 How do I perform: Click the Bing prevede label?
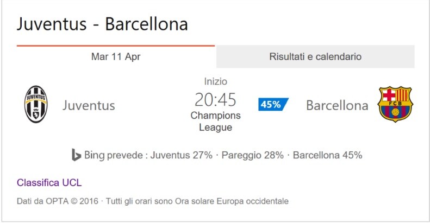[x=114, y=155]
